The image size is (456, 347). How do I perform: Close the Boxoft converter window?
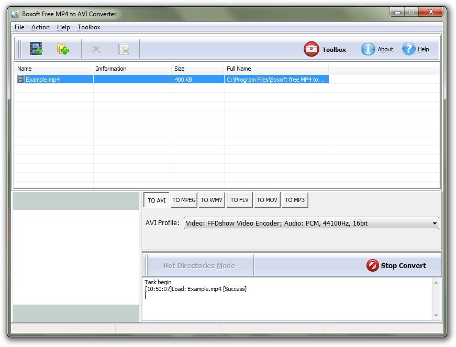(x=431, y=12)
